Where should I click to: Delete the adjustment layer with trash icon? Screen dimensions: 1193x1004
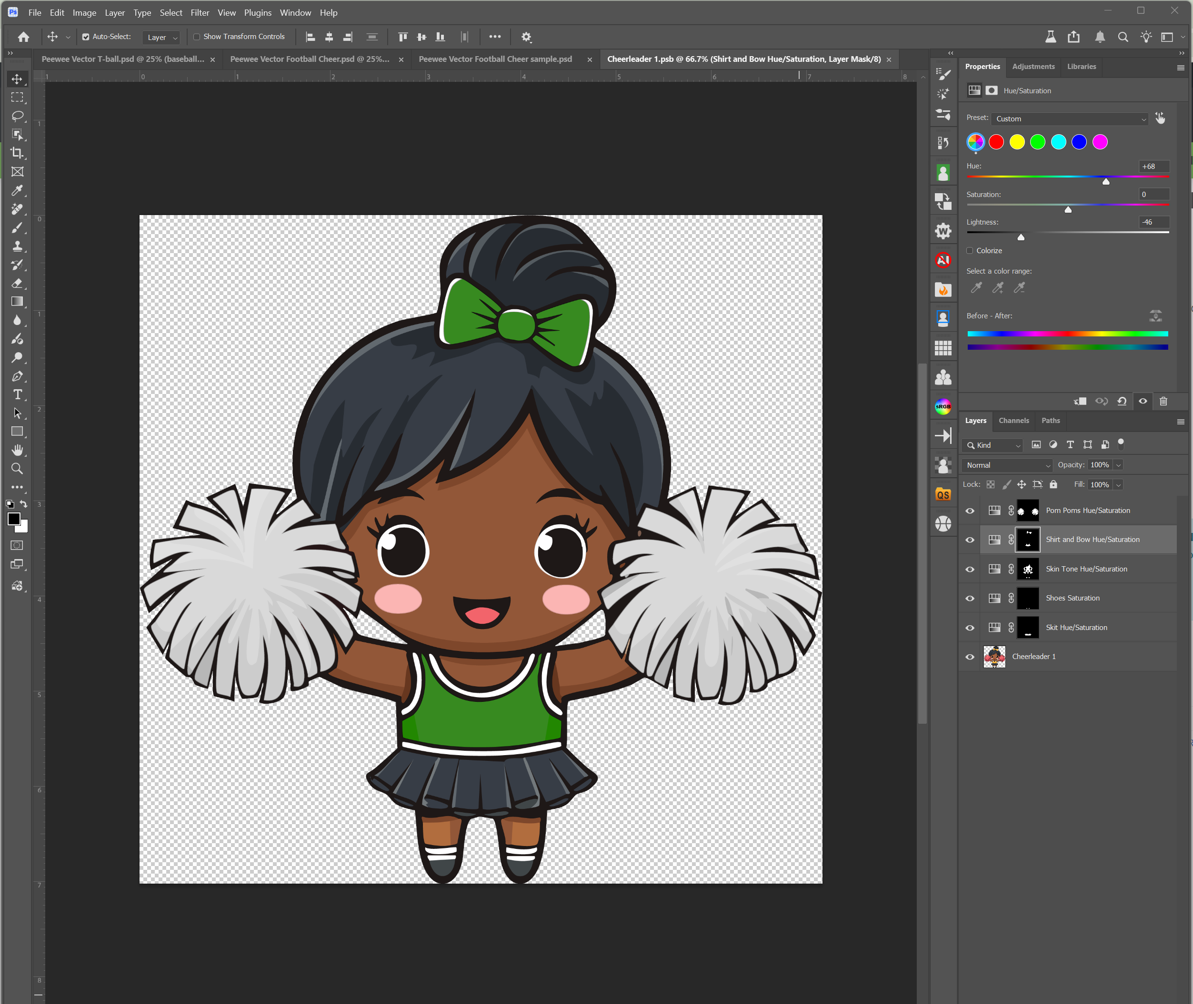click(x=1163, y=401)
